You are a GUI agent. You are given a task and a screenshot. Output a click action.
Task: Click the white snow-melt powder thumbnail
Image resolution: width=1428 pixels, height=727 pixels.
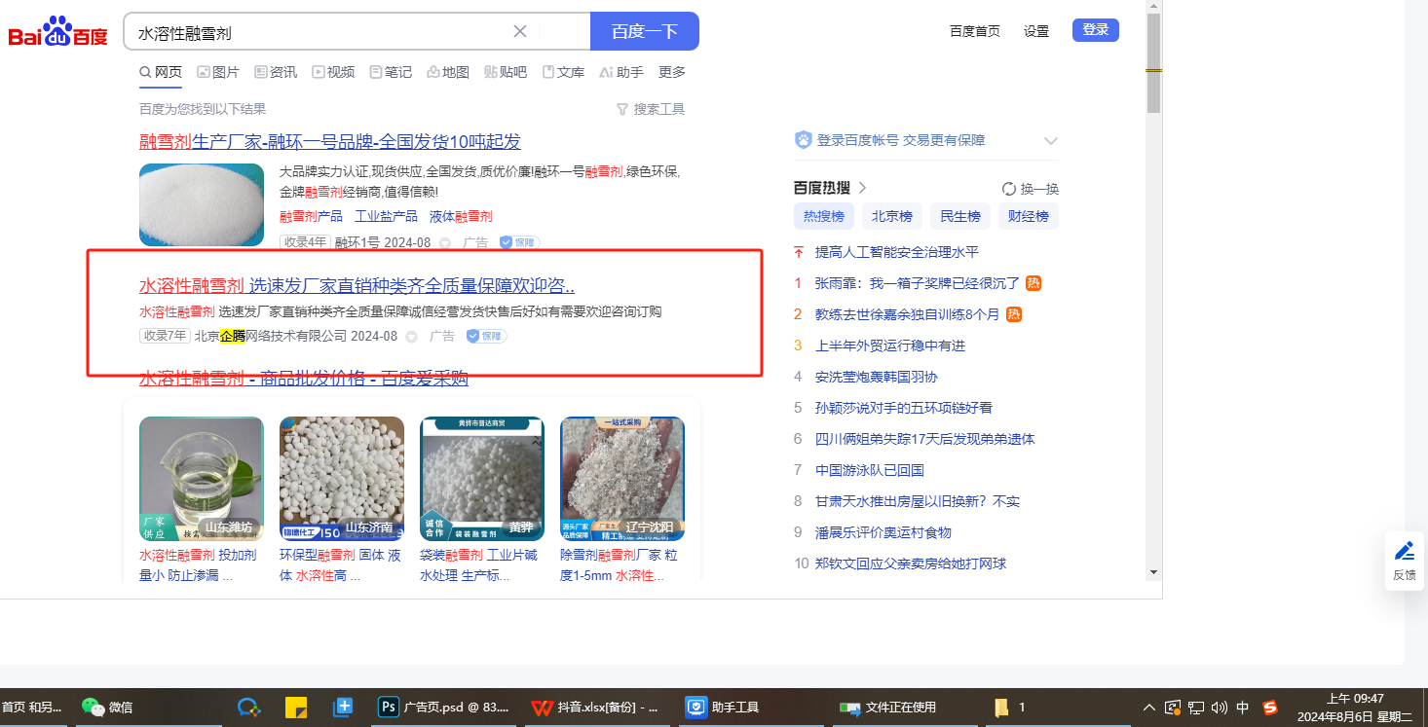202,204
